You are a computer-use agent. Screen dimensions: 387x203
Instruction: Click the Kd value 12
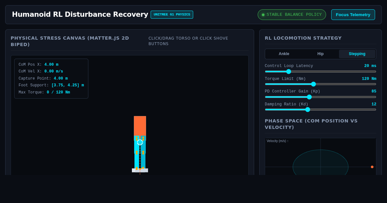(374, 104)
